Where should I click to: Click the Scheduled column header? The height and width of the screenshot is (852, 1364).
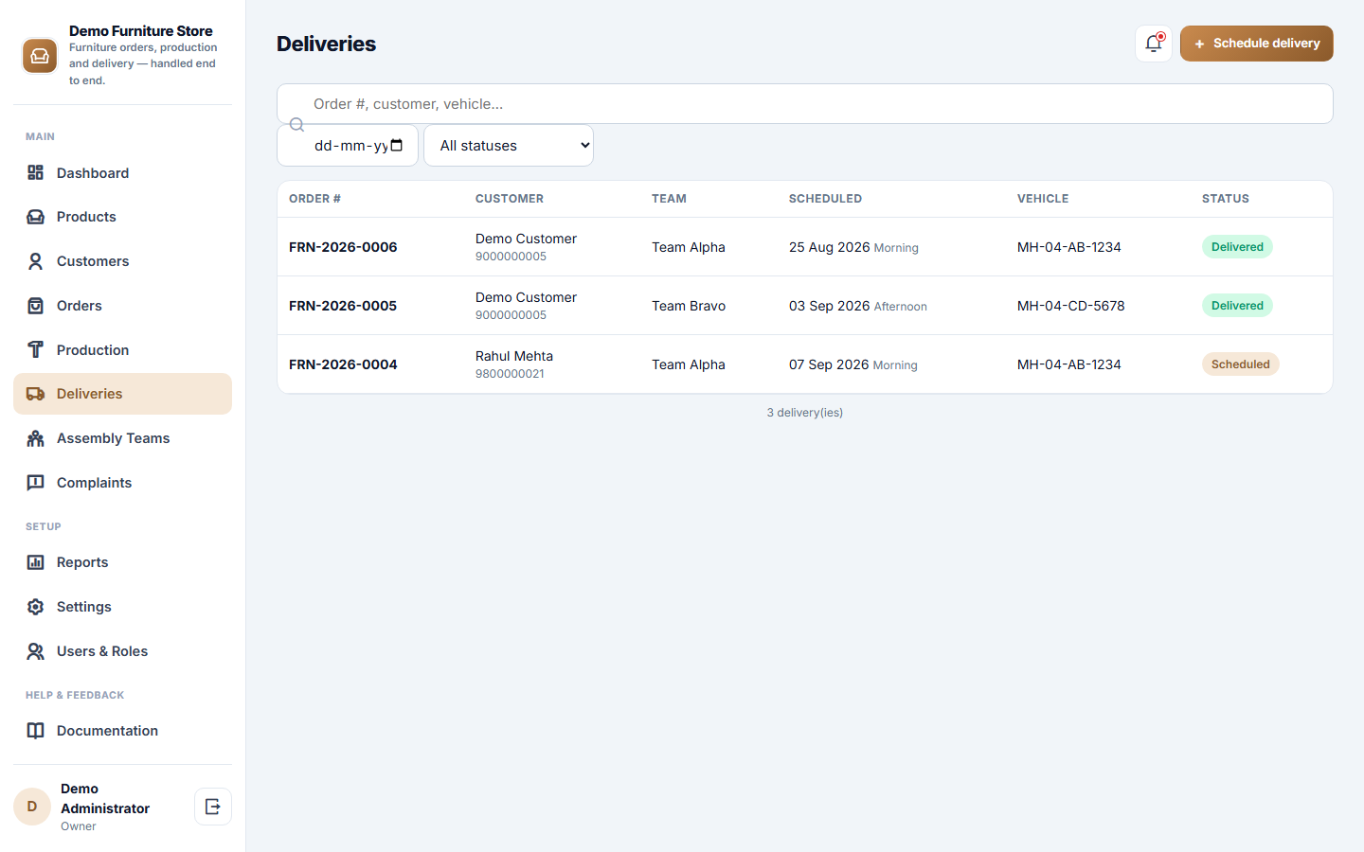(826, 199)
